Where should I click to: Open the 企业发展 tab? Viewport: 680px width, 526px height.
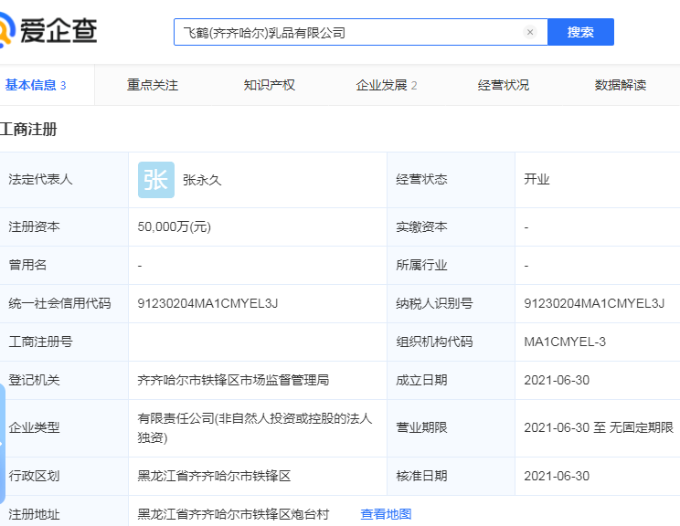386,85
